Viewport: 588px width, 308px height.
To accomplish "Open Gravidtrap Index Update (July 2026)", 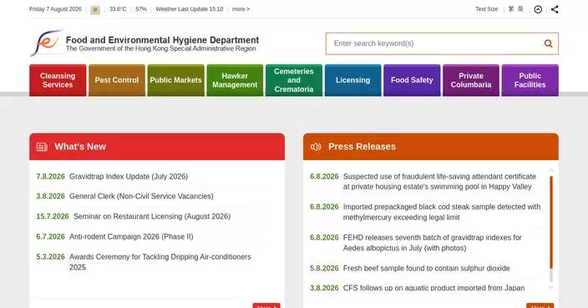I will 129,176.
